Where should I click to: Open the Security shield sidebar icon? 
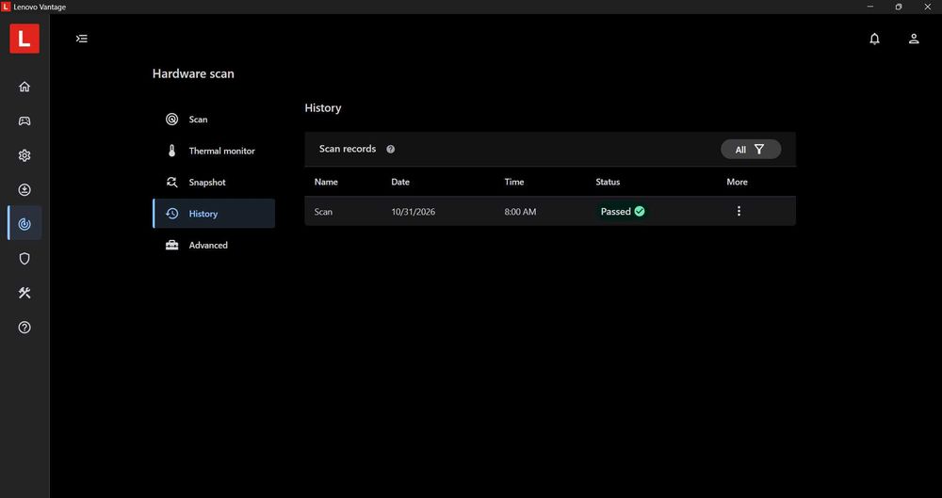click(24, 258)
